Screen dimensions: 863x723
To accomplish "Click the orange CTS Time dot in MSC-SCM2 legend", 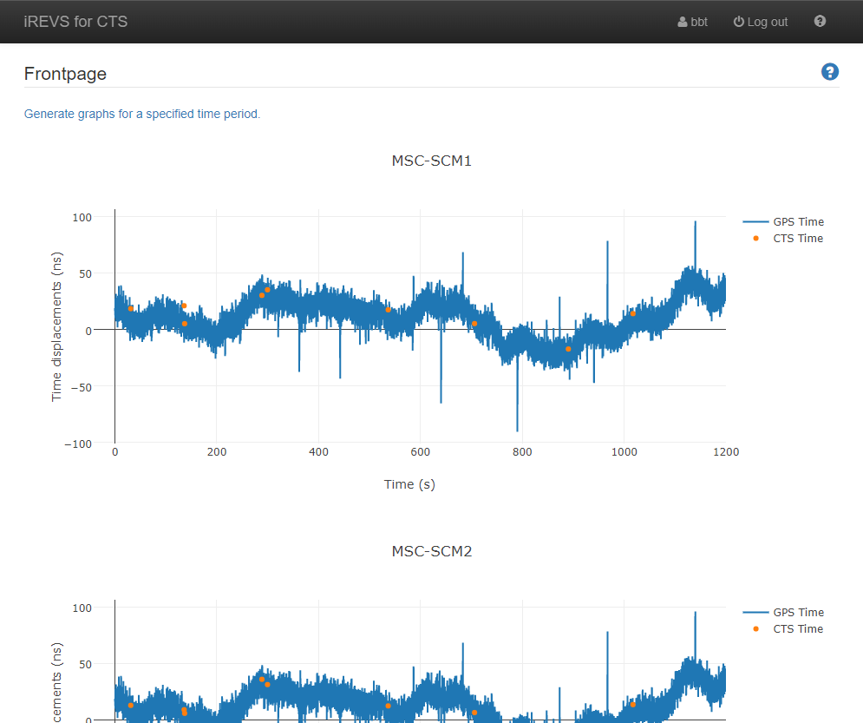I will (x=755, y=629).
